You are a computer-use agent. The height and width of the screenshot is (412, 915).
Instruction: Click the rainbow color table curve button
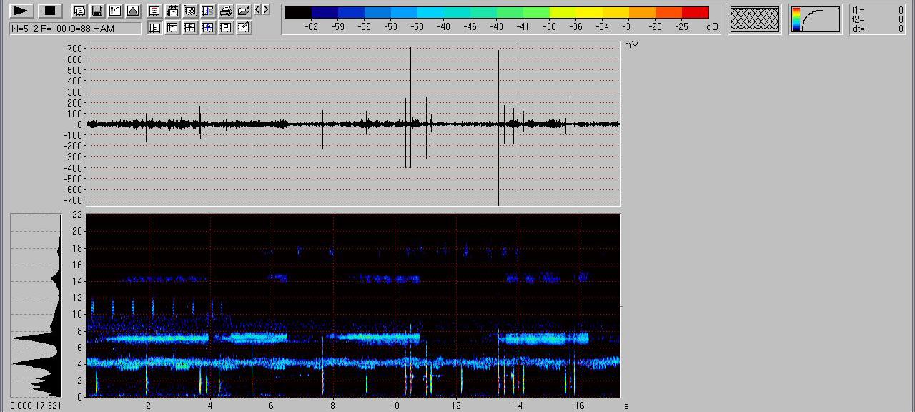[x=816, y=19]
